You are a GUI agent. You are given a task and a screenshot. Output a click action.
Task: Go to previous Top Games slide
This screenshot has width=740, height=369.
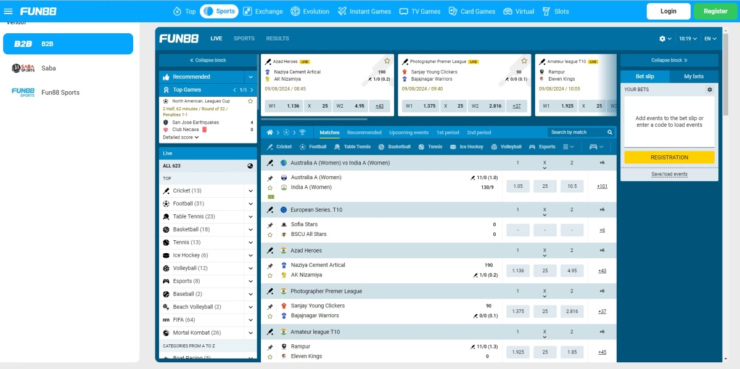(235, 90)
